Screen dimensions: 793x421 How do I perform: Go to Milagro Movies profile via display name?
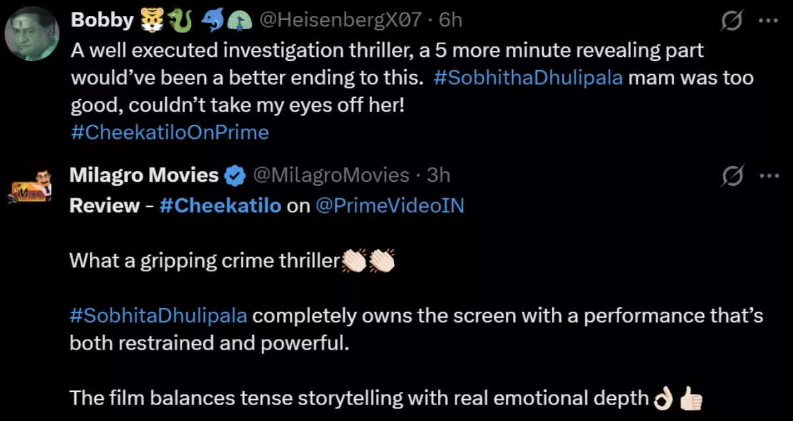pyautogui.click(x=143, y=174)
